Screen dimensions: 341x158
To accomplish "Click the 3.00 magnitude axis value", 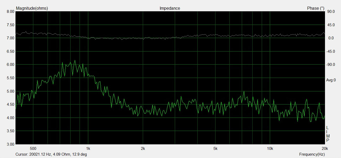I will (10, 144).
